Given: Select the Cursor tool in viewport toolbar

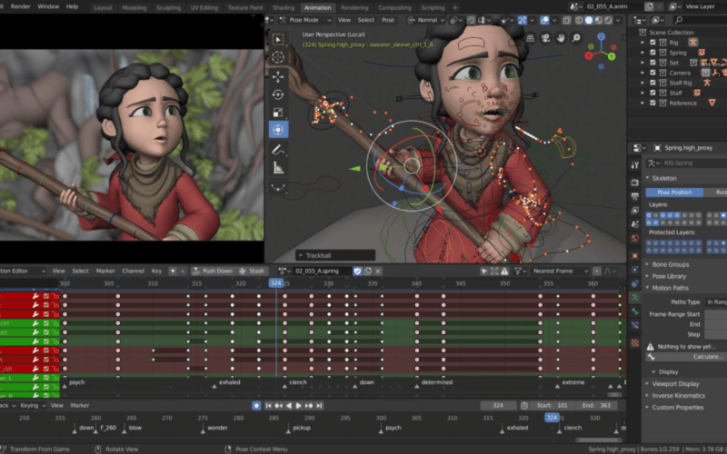Looking at the screenshot, I should coord(278,58).
